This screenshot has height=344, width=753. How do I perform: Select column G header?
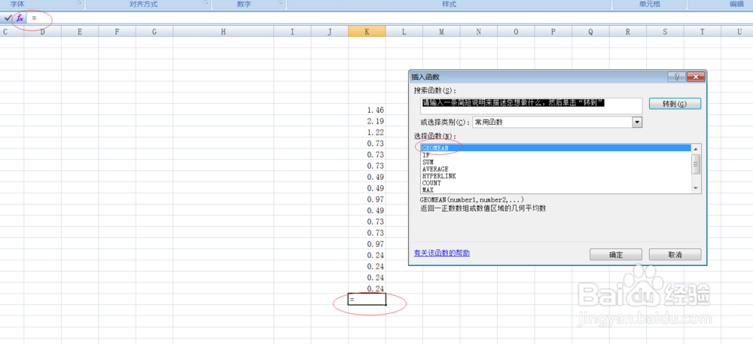[154, 32]
